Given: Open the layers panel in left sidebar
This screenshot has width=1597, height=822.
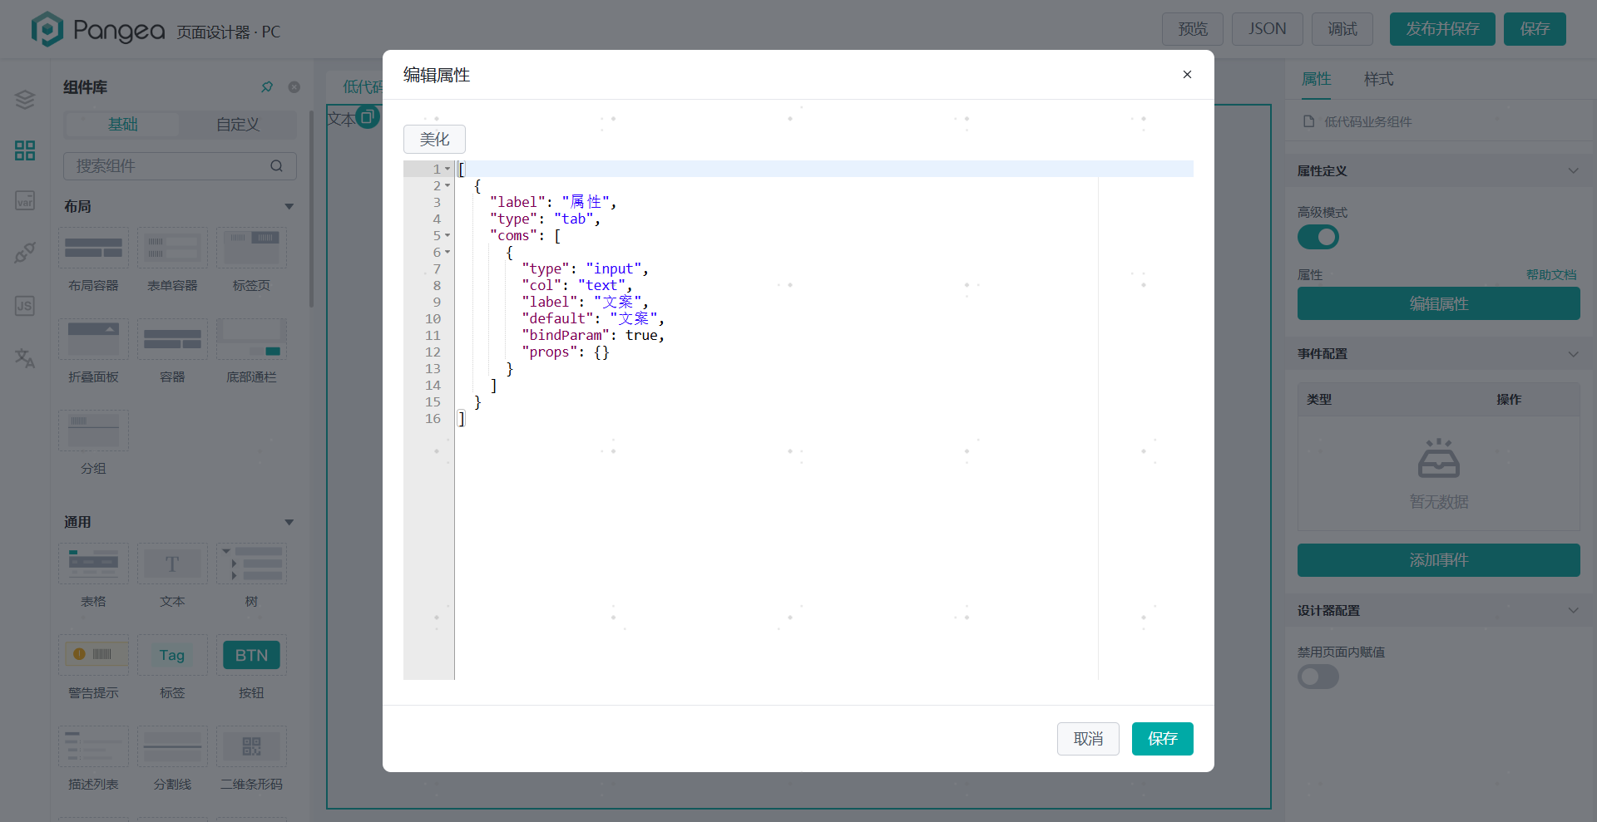Looking at the screenshot, I should tap(25, 100).
